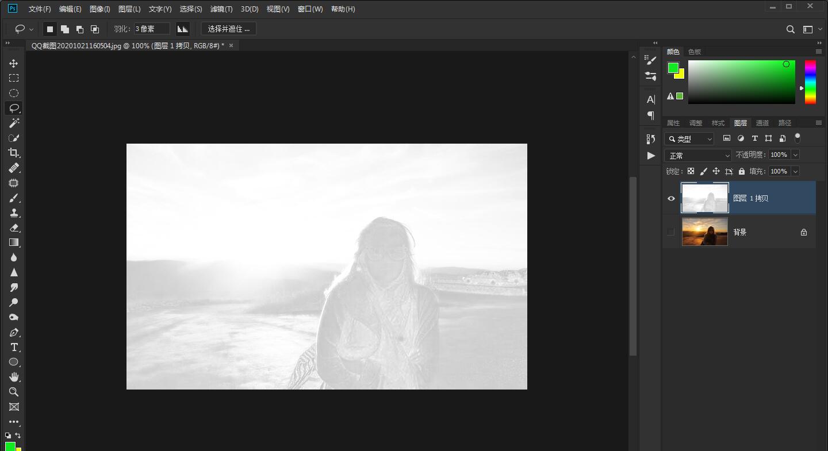Open the Paragraph panel icon
Viewport: 828px width, 451px height.
(651, 115)
